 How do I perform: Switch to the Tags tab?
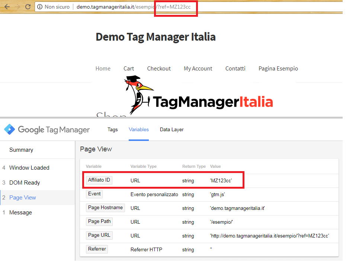[x=112, y=130]
